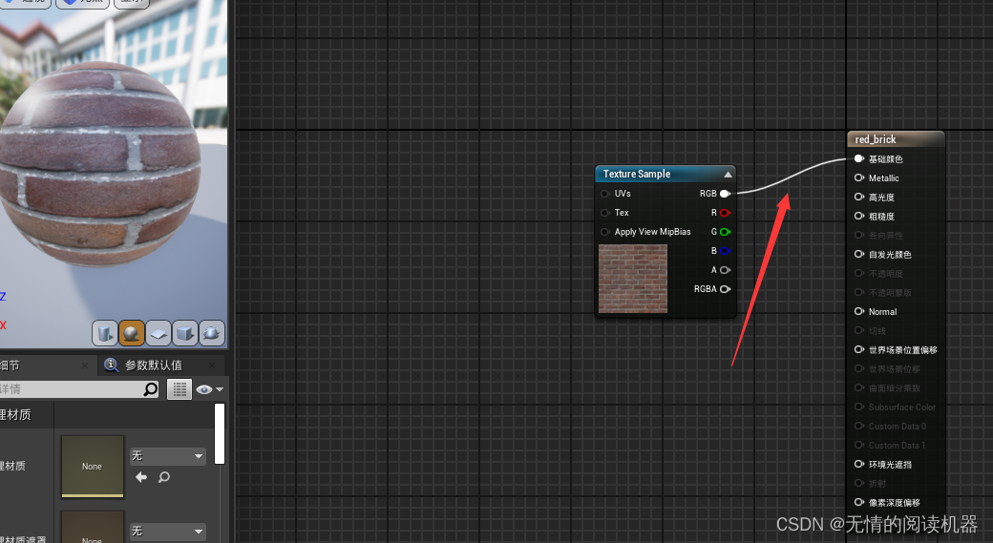Switch to the 细节 details tab
The width and height of the screenshot is (993, 543).
coord(10,365)
